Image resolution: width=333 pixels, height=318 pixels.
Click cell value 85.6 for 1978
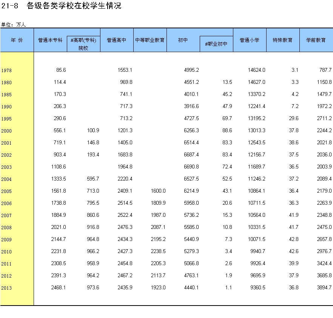click(x=61, y=70)
